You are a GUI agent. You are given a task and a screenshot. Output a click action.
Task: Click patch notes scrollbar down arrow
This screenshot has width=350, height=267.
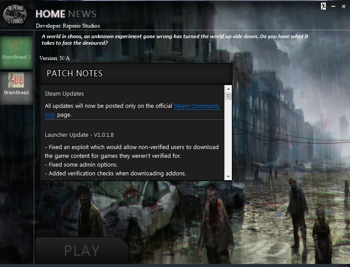tap(228, 177)
